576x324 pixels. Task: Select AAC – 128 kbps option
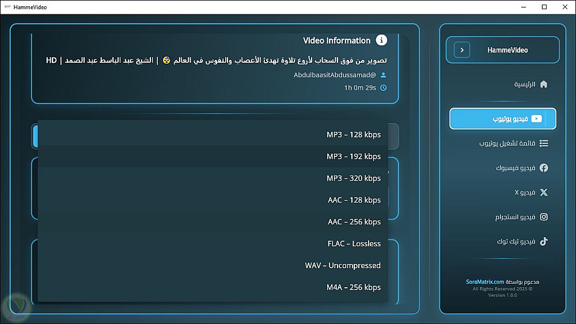tap(213, 200)
